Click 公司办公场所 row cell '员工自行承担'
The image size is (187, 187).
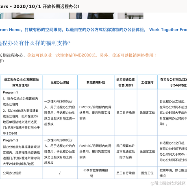coord(126,173)
